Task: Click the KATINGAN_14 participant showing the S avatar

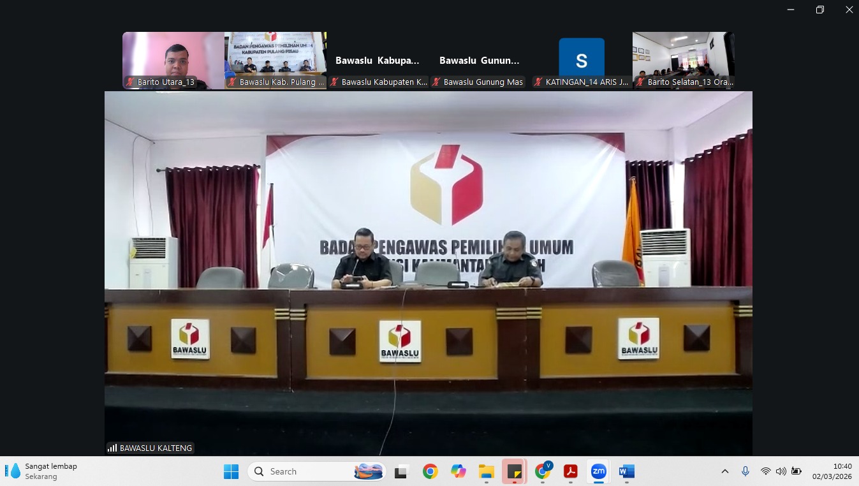Action: pos(581,61)
